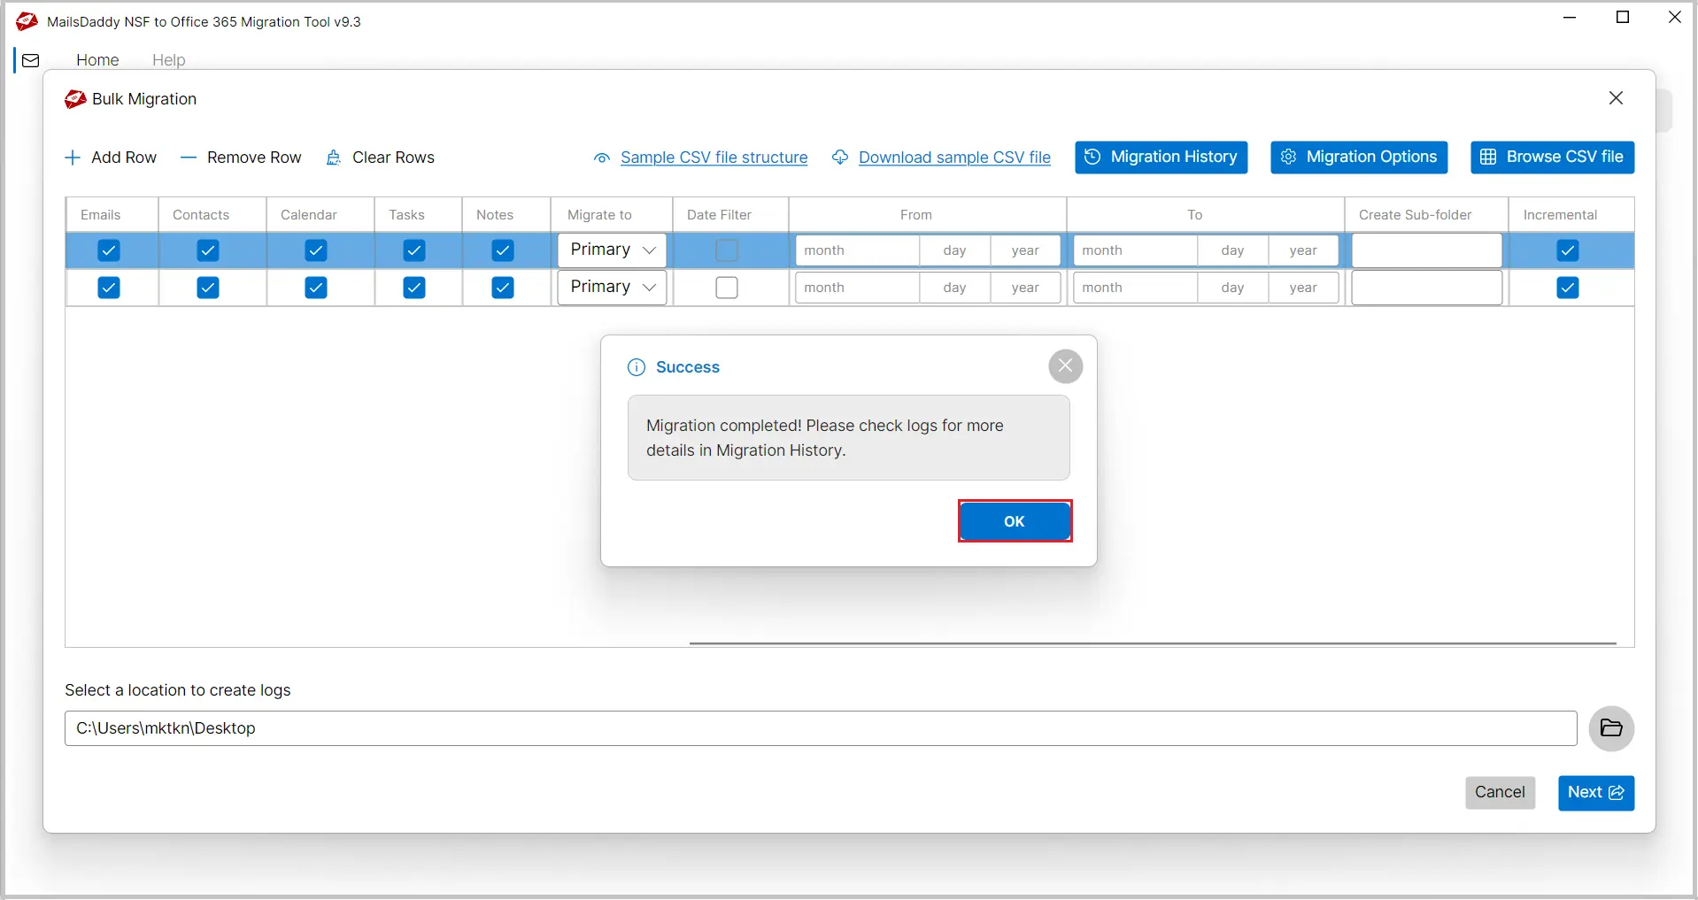Click the mail envelope icon near Home

click(31, 60)
